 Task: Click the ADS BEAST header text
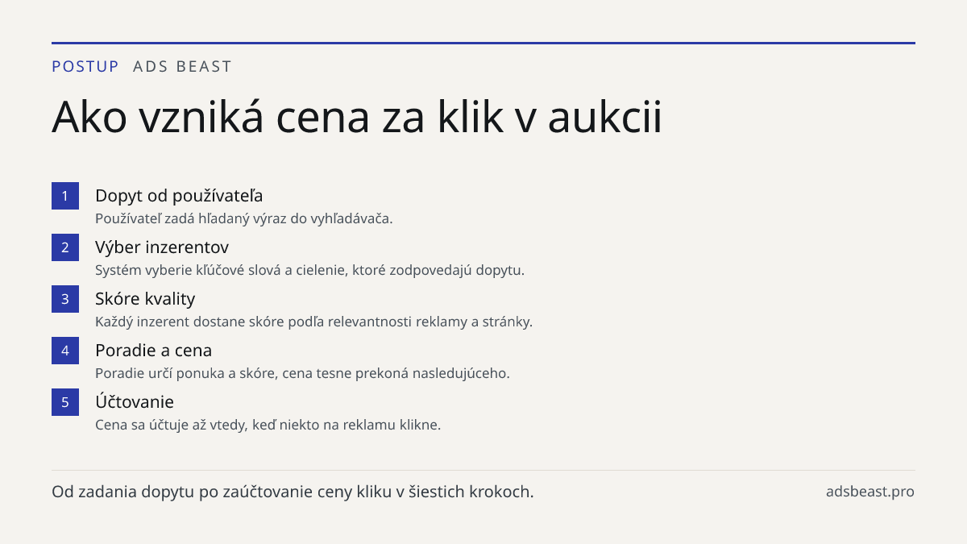(x=183, y=67)
